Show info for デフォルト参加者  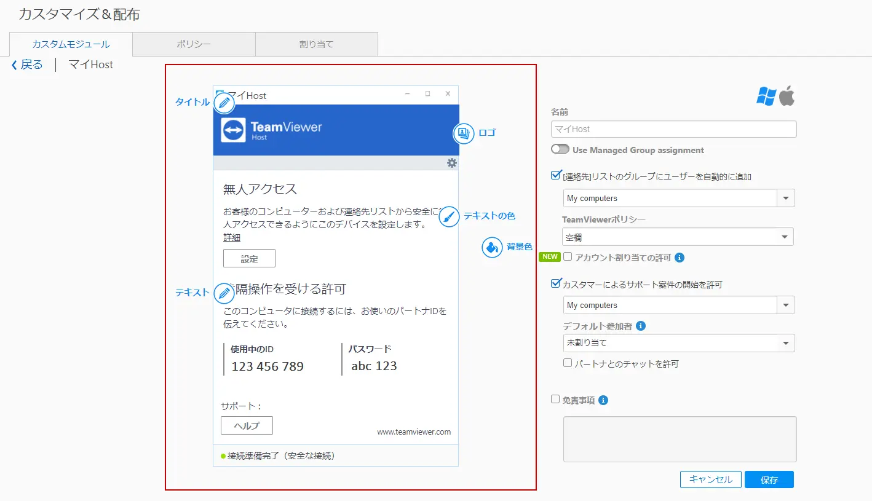point(641,326)
